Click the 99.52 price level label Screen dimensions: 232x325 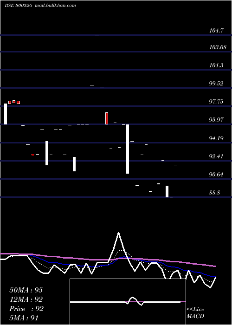coord(216,84)
